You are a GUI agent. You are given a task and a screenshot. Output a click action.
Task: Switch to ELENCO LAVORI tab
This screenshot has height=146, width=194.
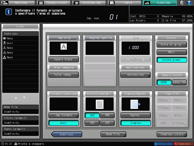[54, 3]
